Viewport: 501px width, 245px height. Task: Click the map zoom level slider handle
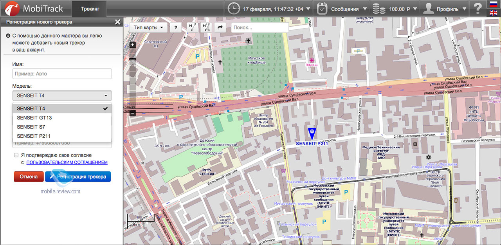[x=133, y=59]
